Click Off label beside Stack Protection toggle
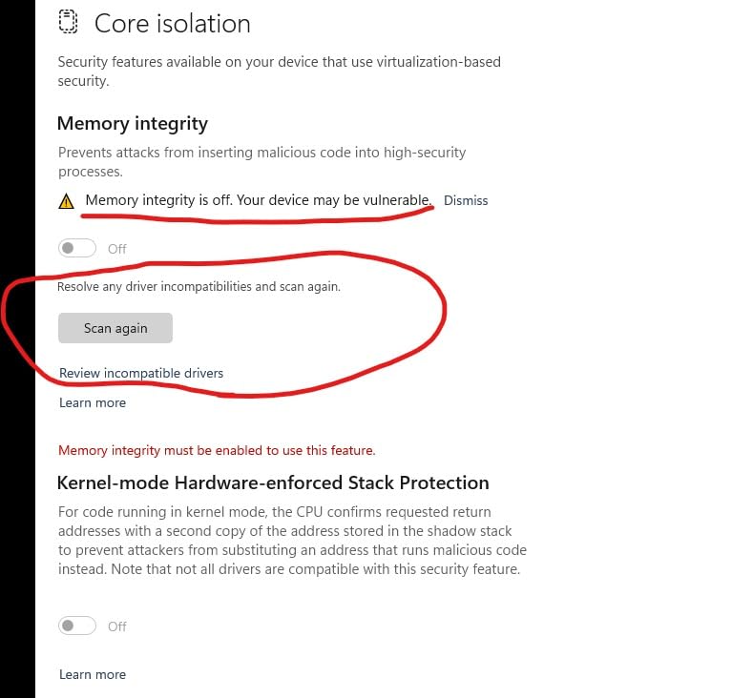Viewport: 732px width, 698px height. 117,626
